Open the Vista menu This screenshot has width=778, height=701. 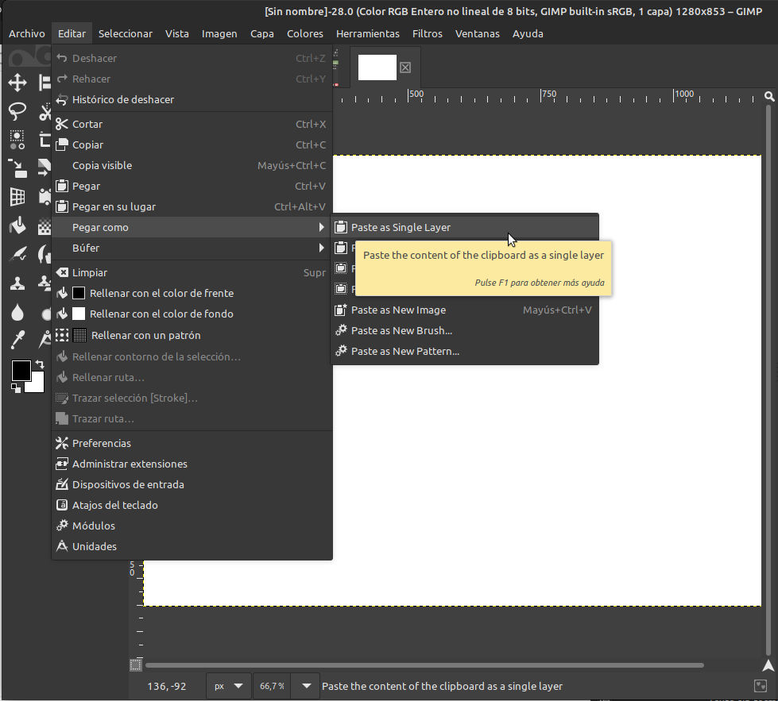pyautogui.click(x=176, y=33)
